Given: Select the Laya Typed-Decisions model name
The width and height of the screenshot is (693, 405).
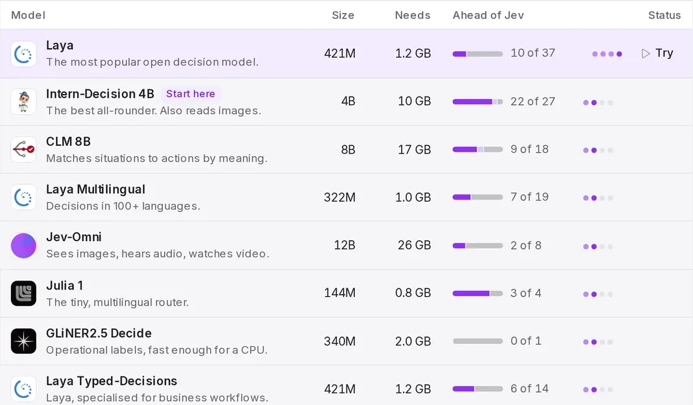Looking at the screenshot, I should (112, 381).
